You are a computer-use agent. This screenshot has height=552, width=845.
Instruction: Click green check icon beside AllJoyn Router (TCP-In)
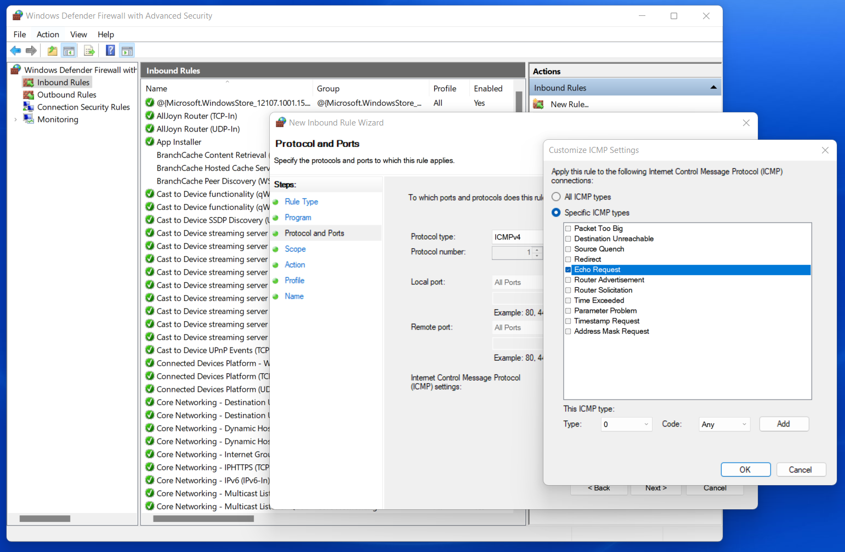point(150,116)
